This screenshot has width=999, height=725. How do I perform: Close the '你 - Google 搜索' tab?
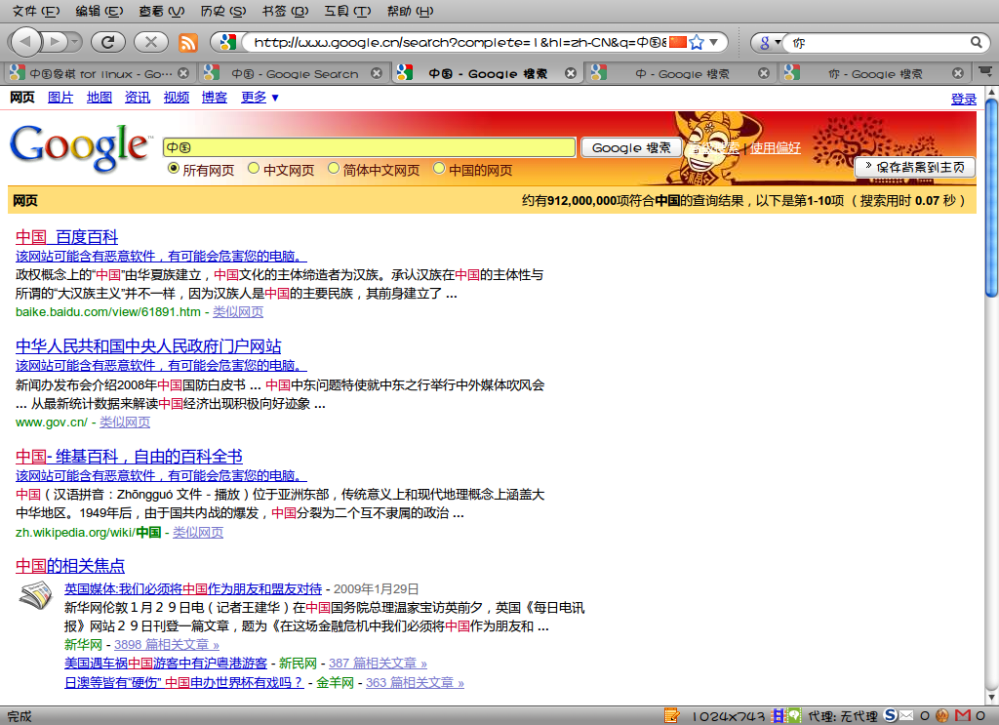coord(958,73)
